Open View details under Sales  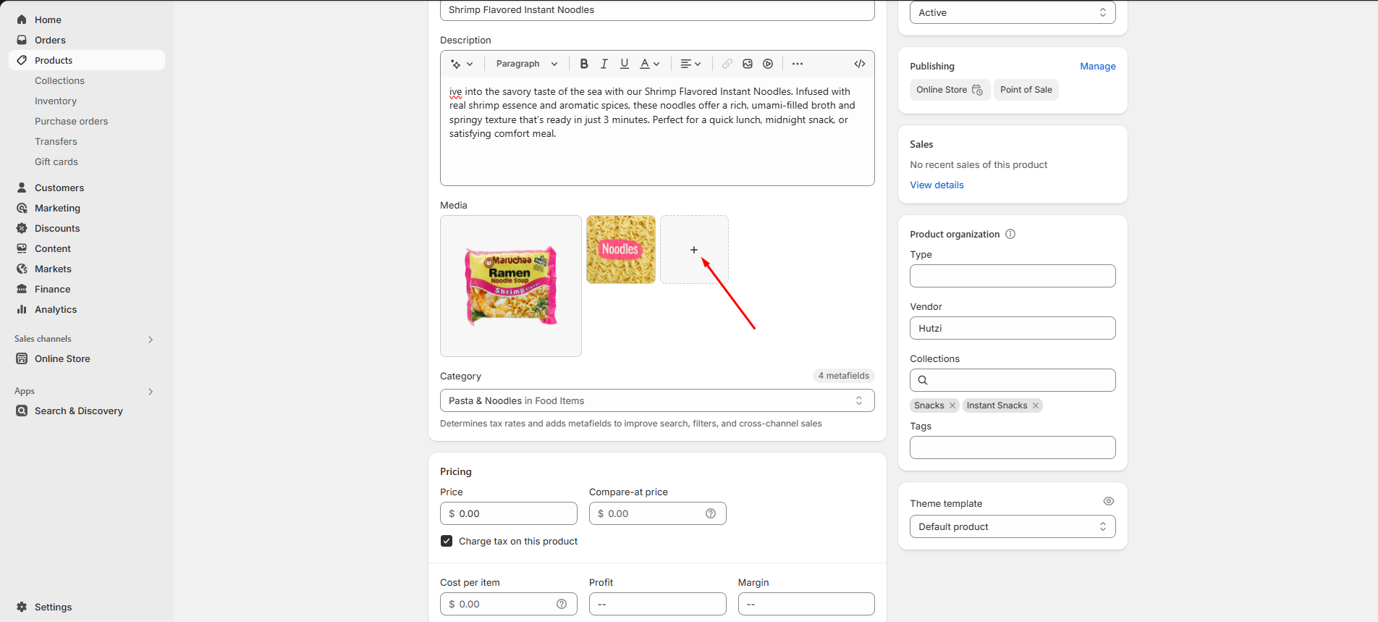[x=937, y=185]
